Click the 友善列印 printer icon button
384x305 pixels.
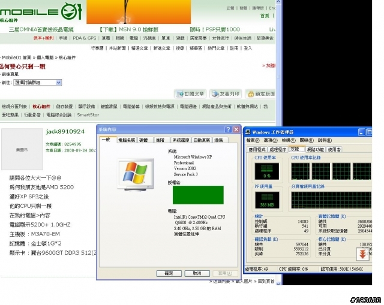coord(226,94)
